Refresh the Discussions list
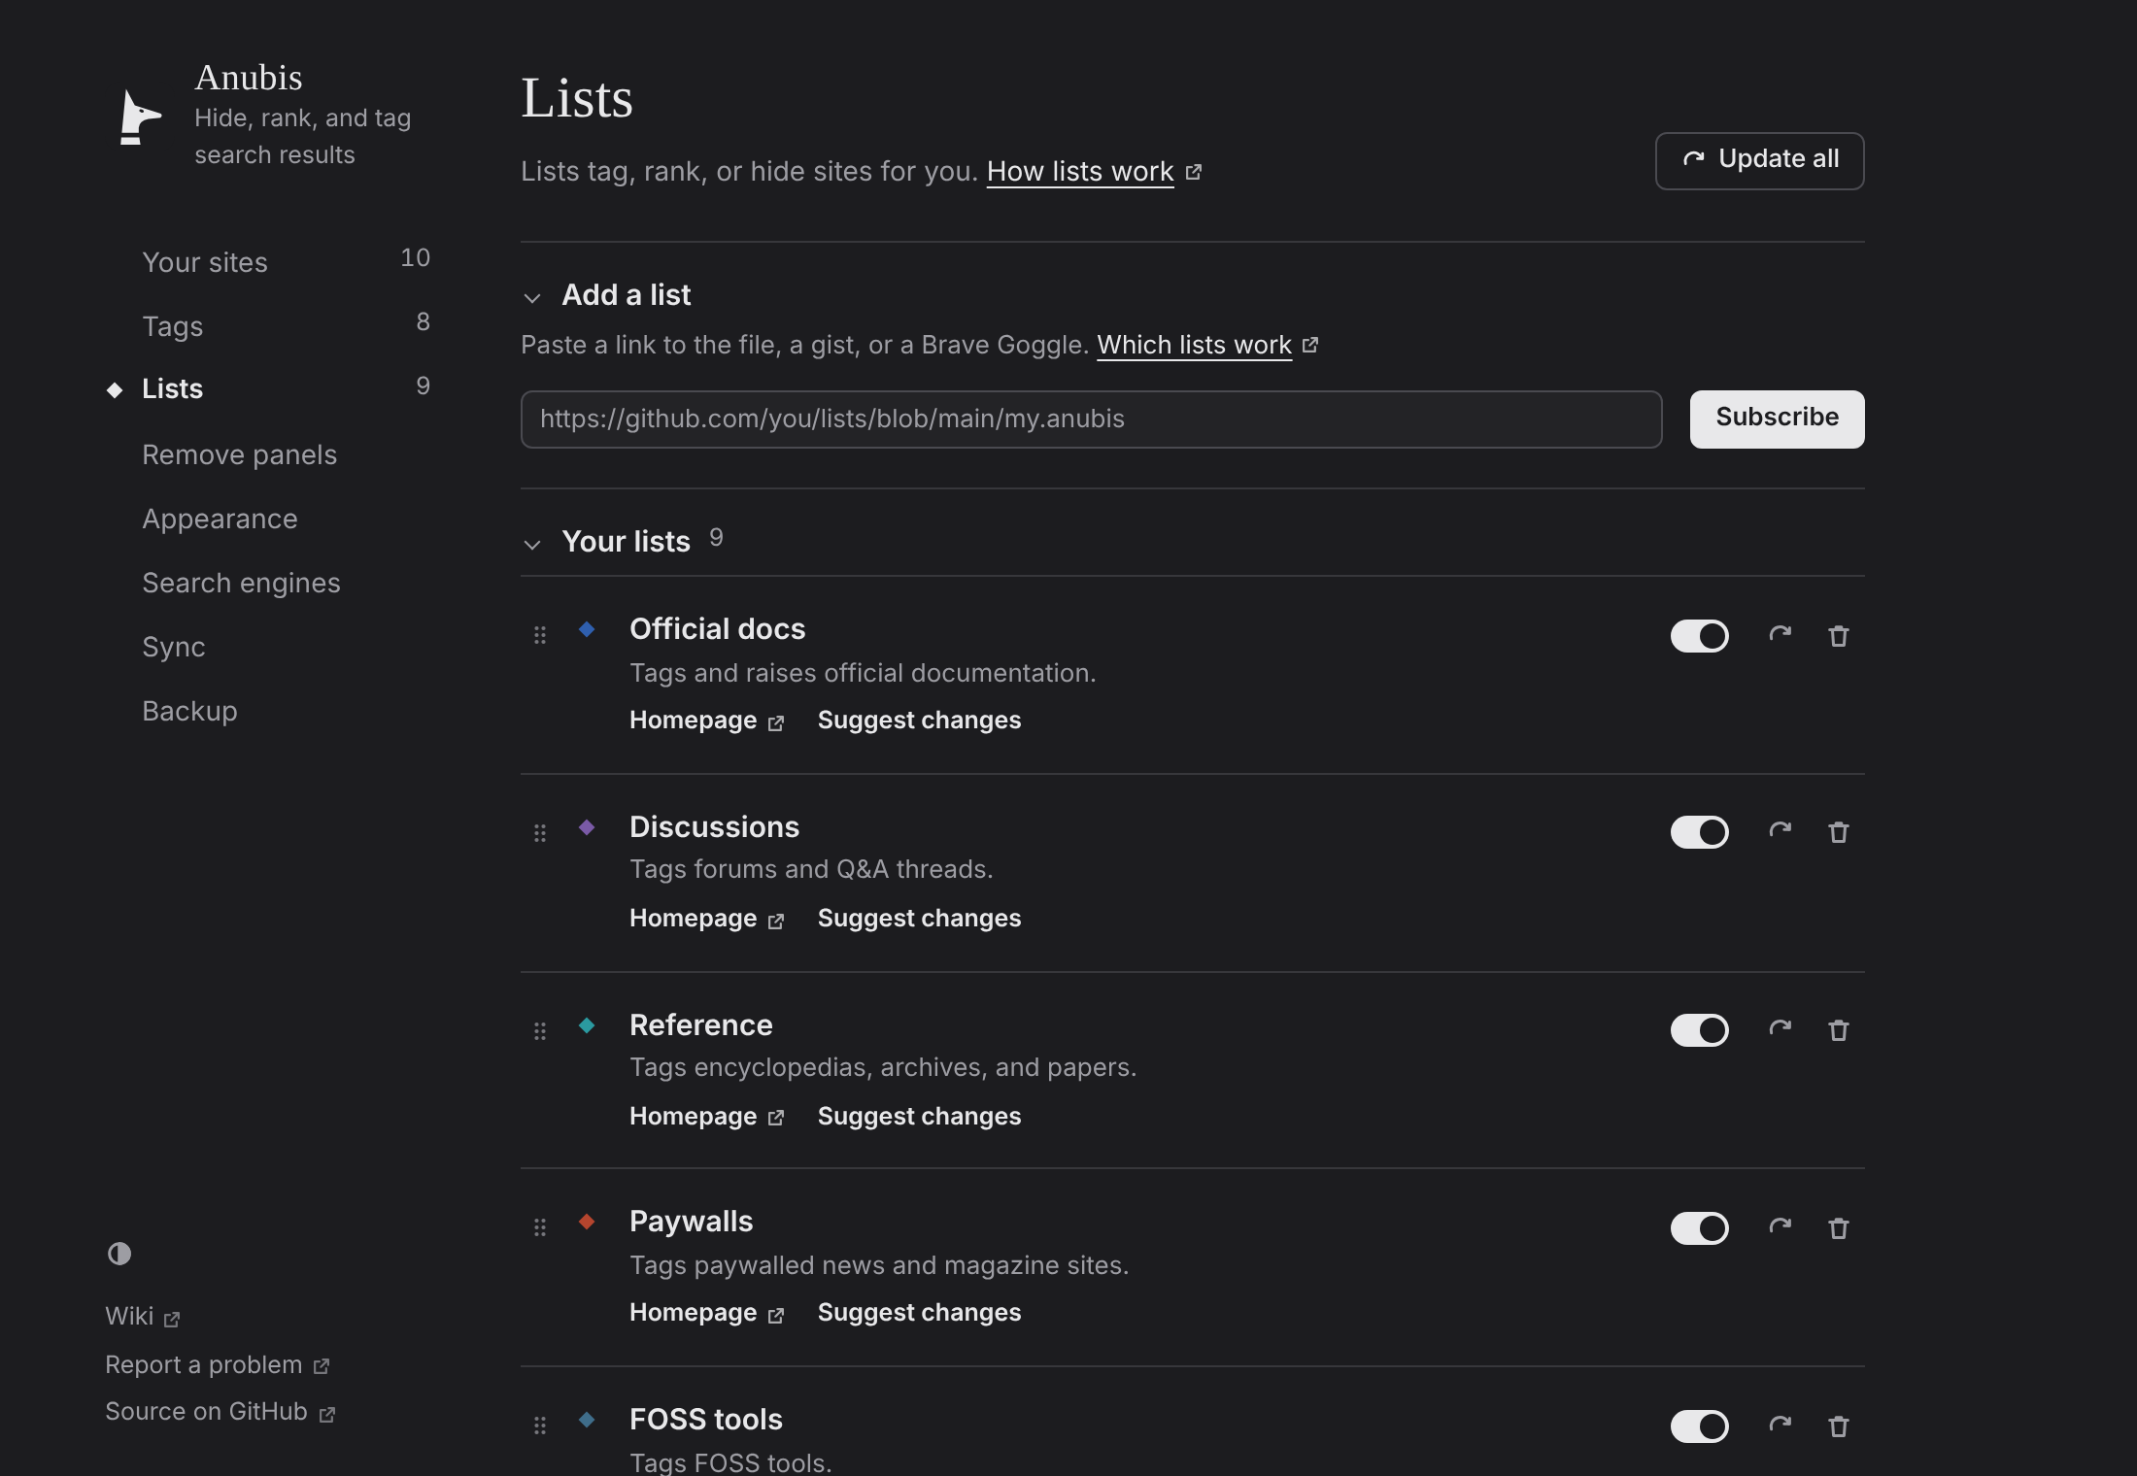The image size is (2137, 1476). point(1780,831)
